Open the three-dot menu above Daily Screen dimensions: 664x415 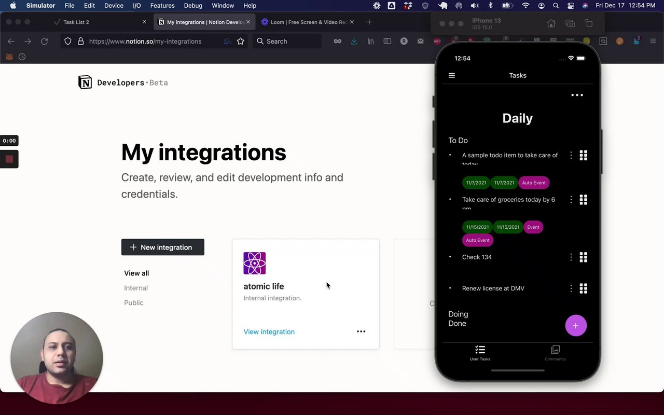(x=577, y=95)
